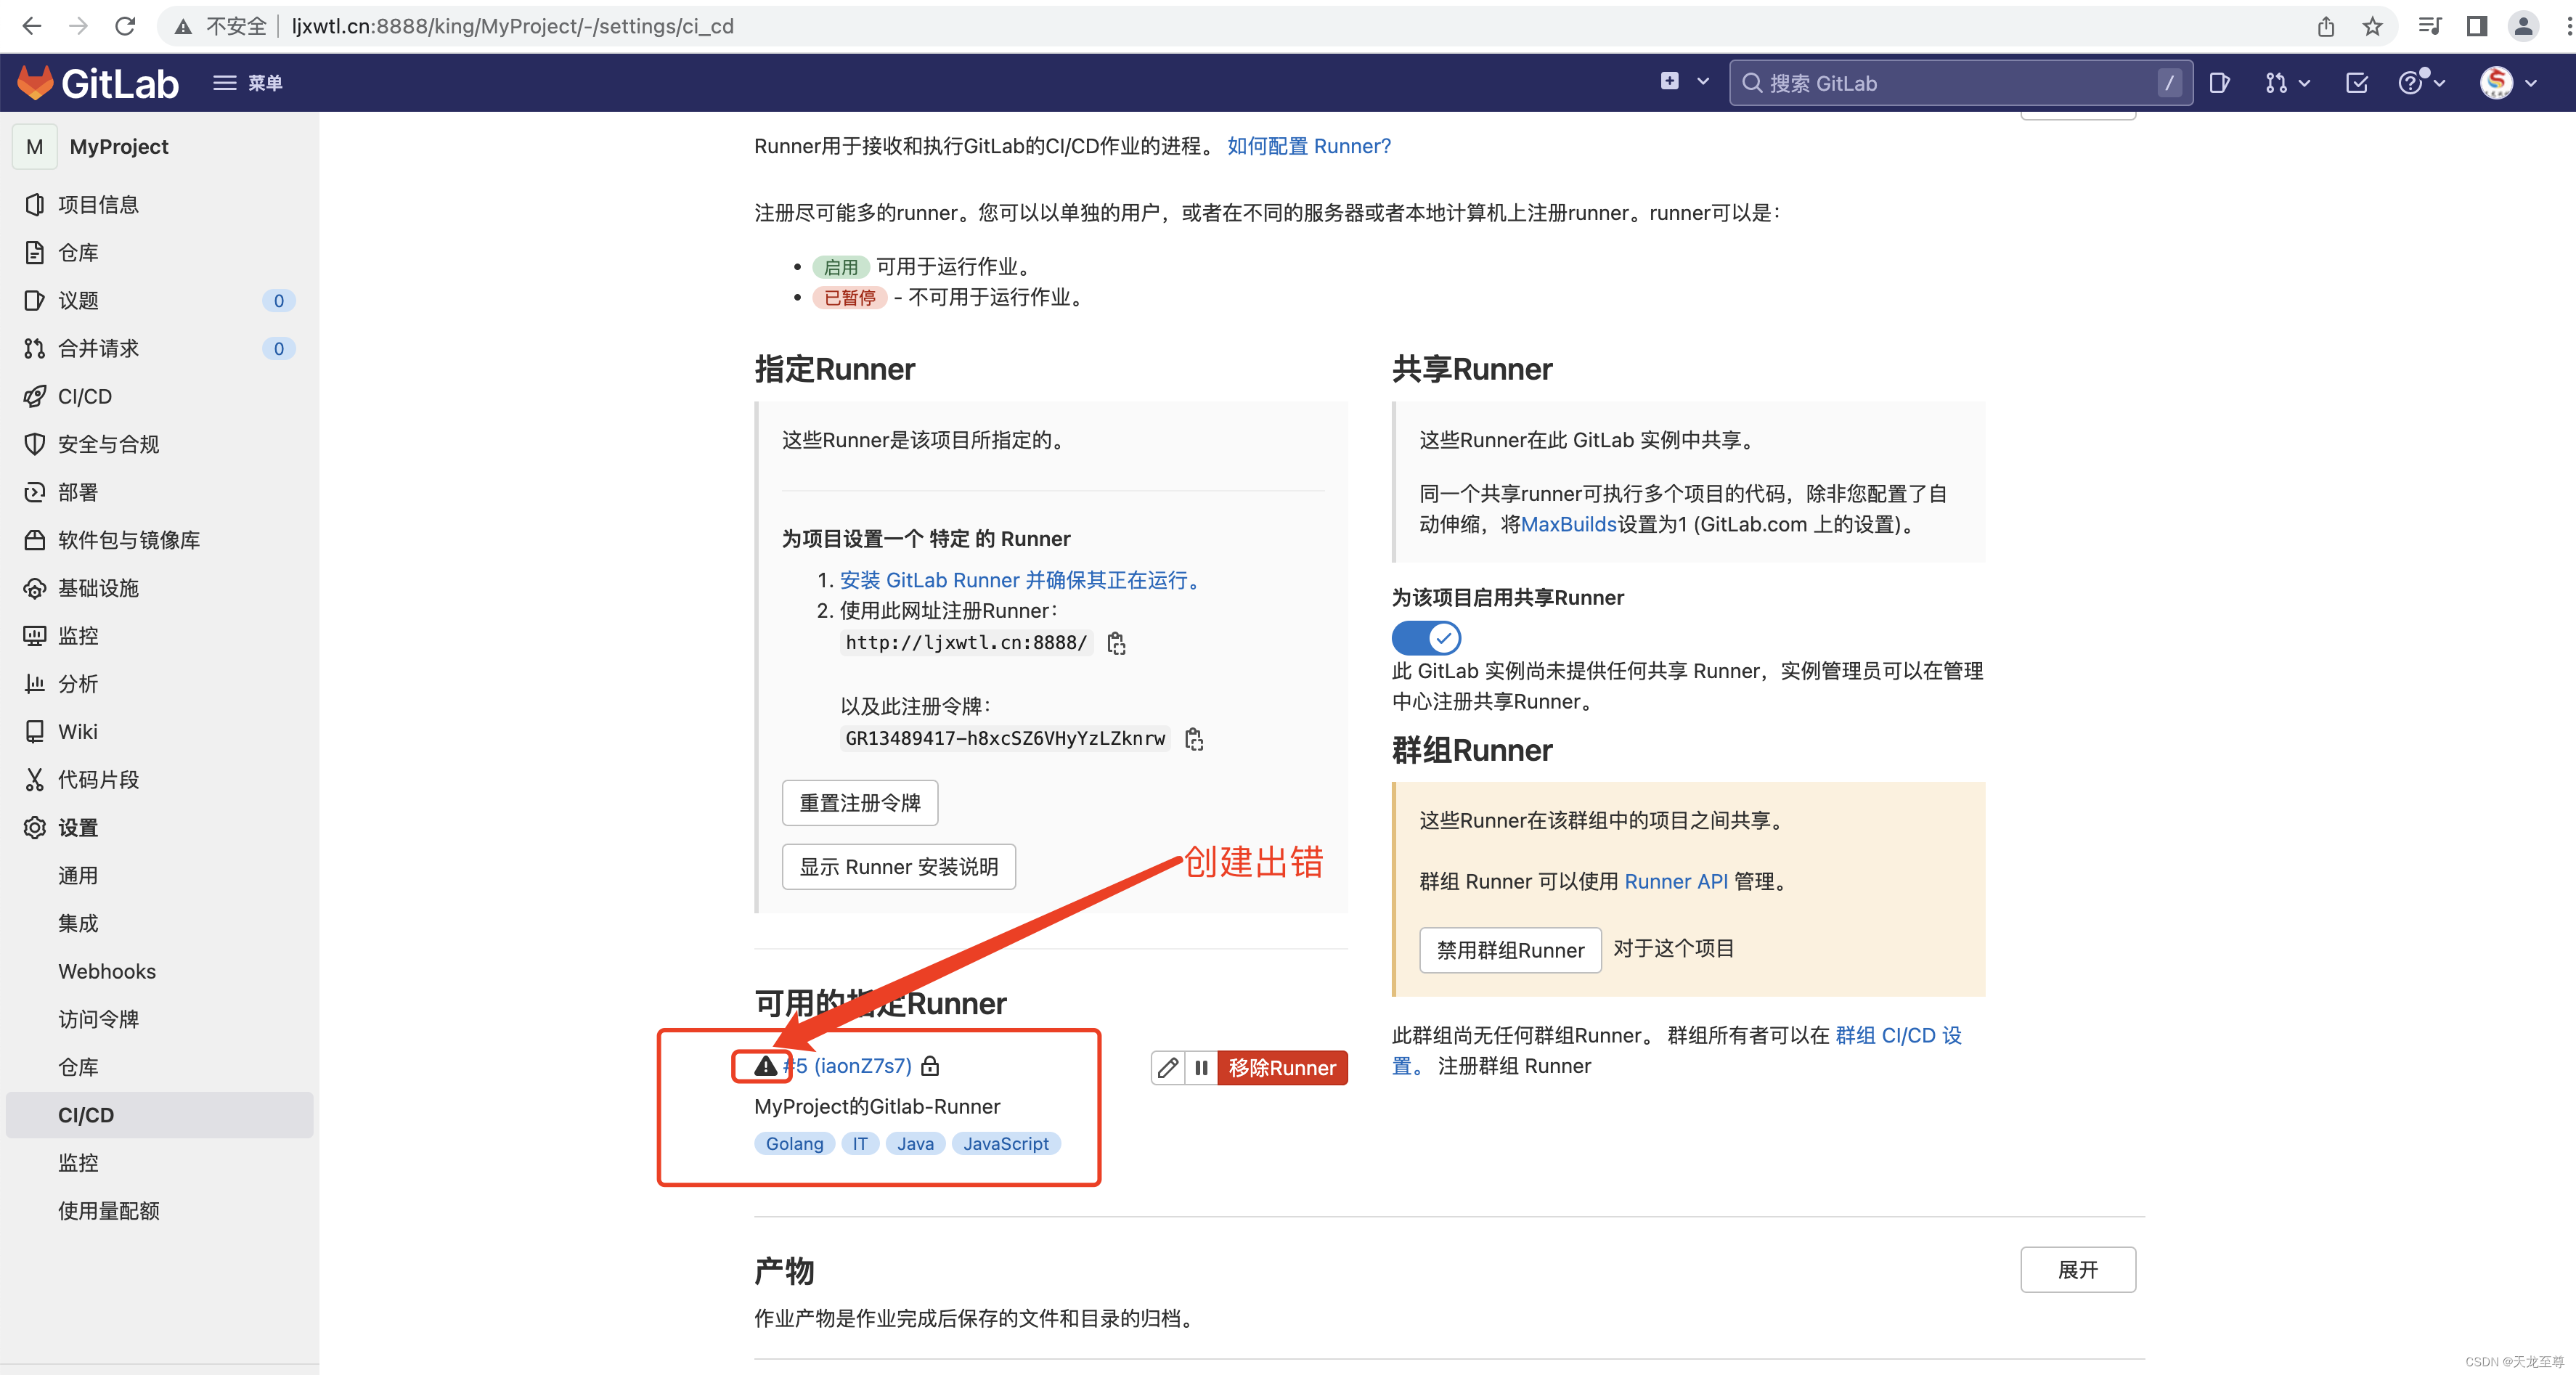2576x1375 pixels.
Task: Open the help question mark icon
Action: pos(2411,83)
